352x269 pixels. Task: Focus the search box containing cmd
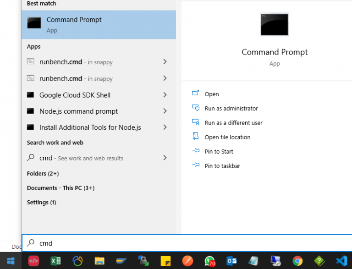[187, 243]
